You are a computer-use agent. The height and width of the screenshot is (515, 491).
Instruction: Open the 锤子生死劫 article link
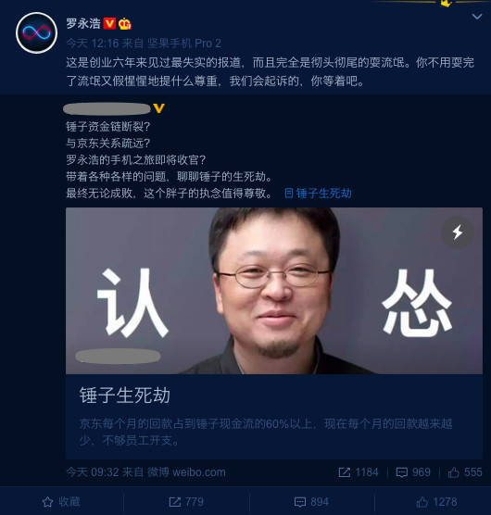[319, 193]
